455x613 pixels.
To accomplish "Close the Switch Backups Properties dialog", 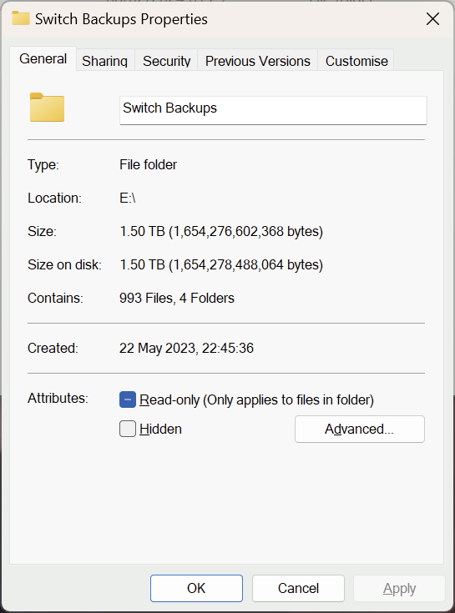I will [x=432, y=18].
